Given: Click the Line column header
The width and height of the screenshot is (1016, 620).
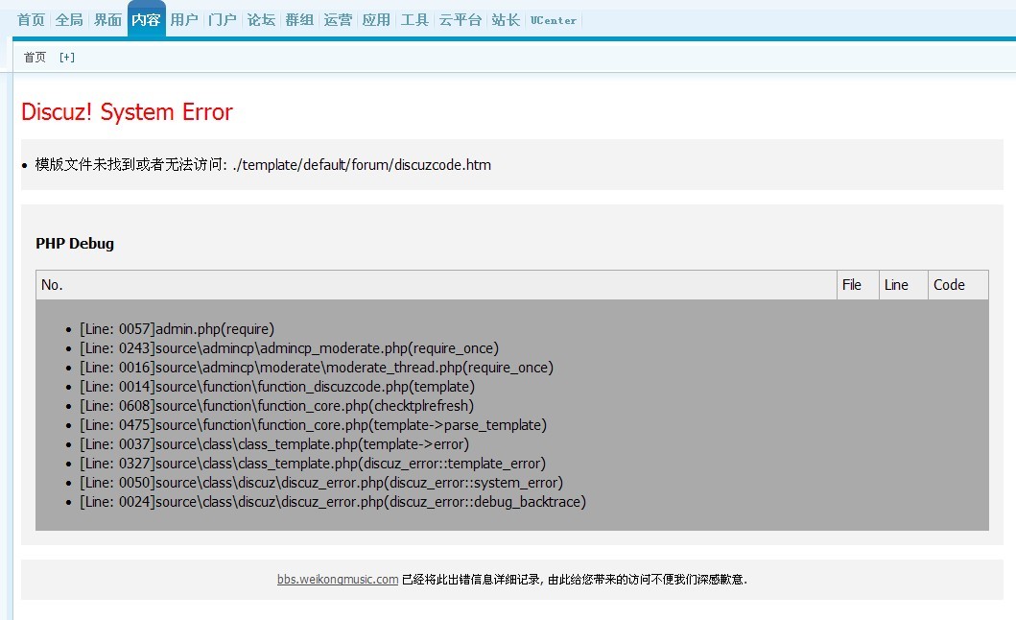Looking at the screenshot, I should click(903, 285).
